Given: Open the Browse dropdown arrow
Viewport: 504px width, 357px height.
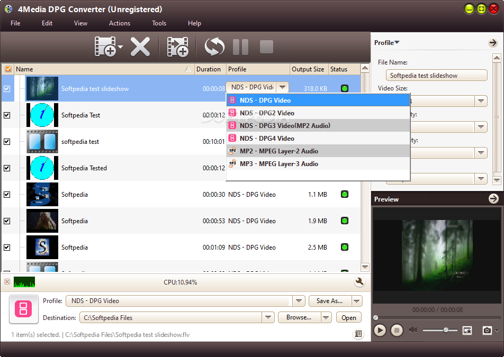Looking at the screenshot, I should click(326, 317).
